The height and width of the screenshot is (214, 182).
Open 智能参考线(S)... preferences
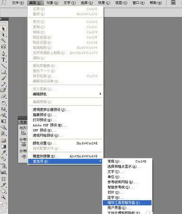click(127, 187)
